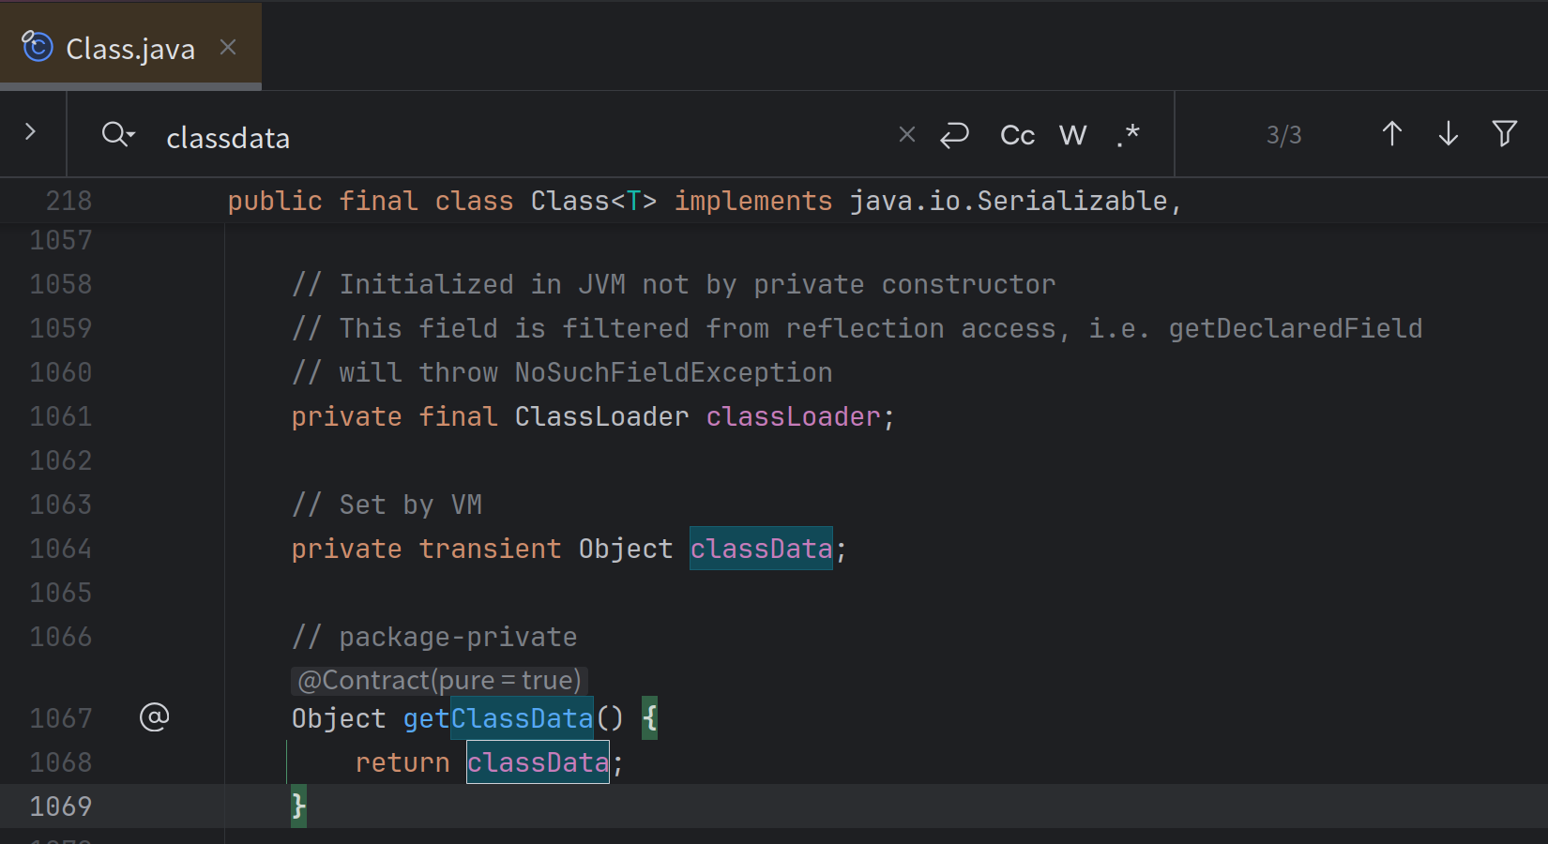Image resolution: width=1548 pixels, height=844 pixels.
Task: Insert a new line in search field
Action: click(x=954, y=135)
